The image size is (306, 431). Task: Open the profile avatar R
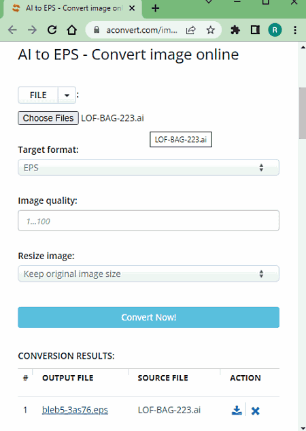[x=275, y=30]
